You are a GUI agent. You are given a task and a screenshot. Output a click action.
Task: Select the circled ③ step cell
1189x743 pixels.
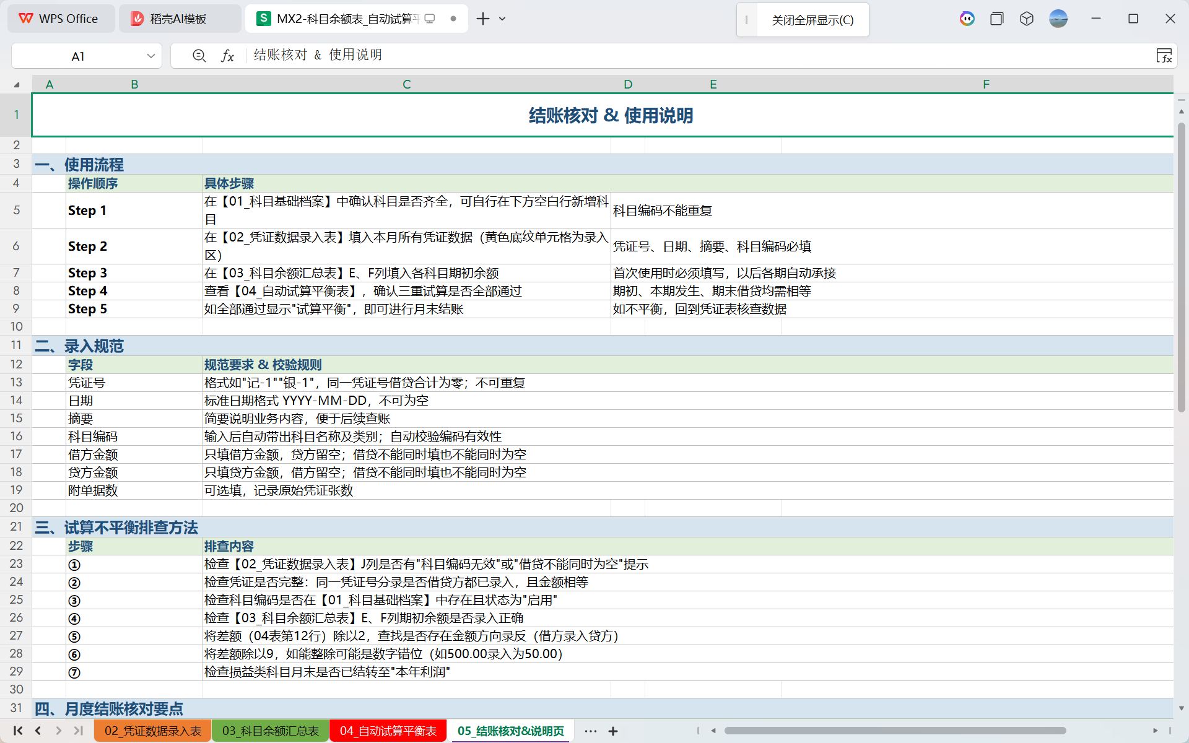pos(134,601)
